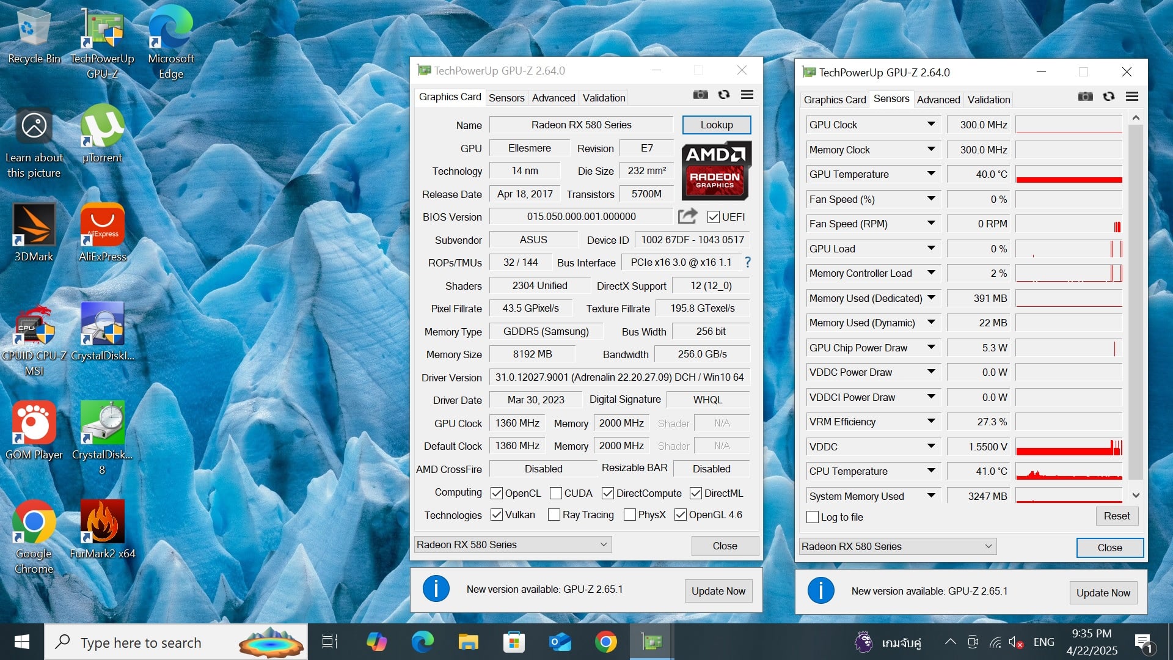This screenshot has height=660, width=1173.
Task: Click the taskbar search box
Action: click(x=176, y=642)
